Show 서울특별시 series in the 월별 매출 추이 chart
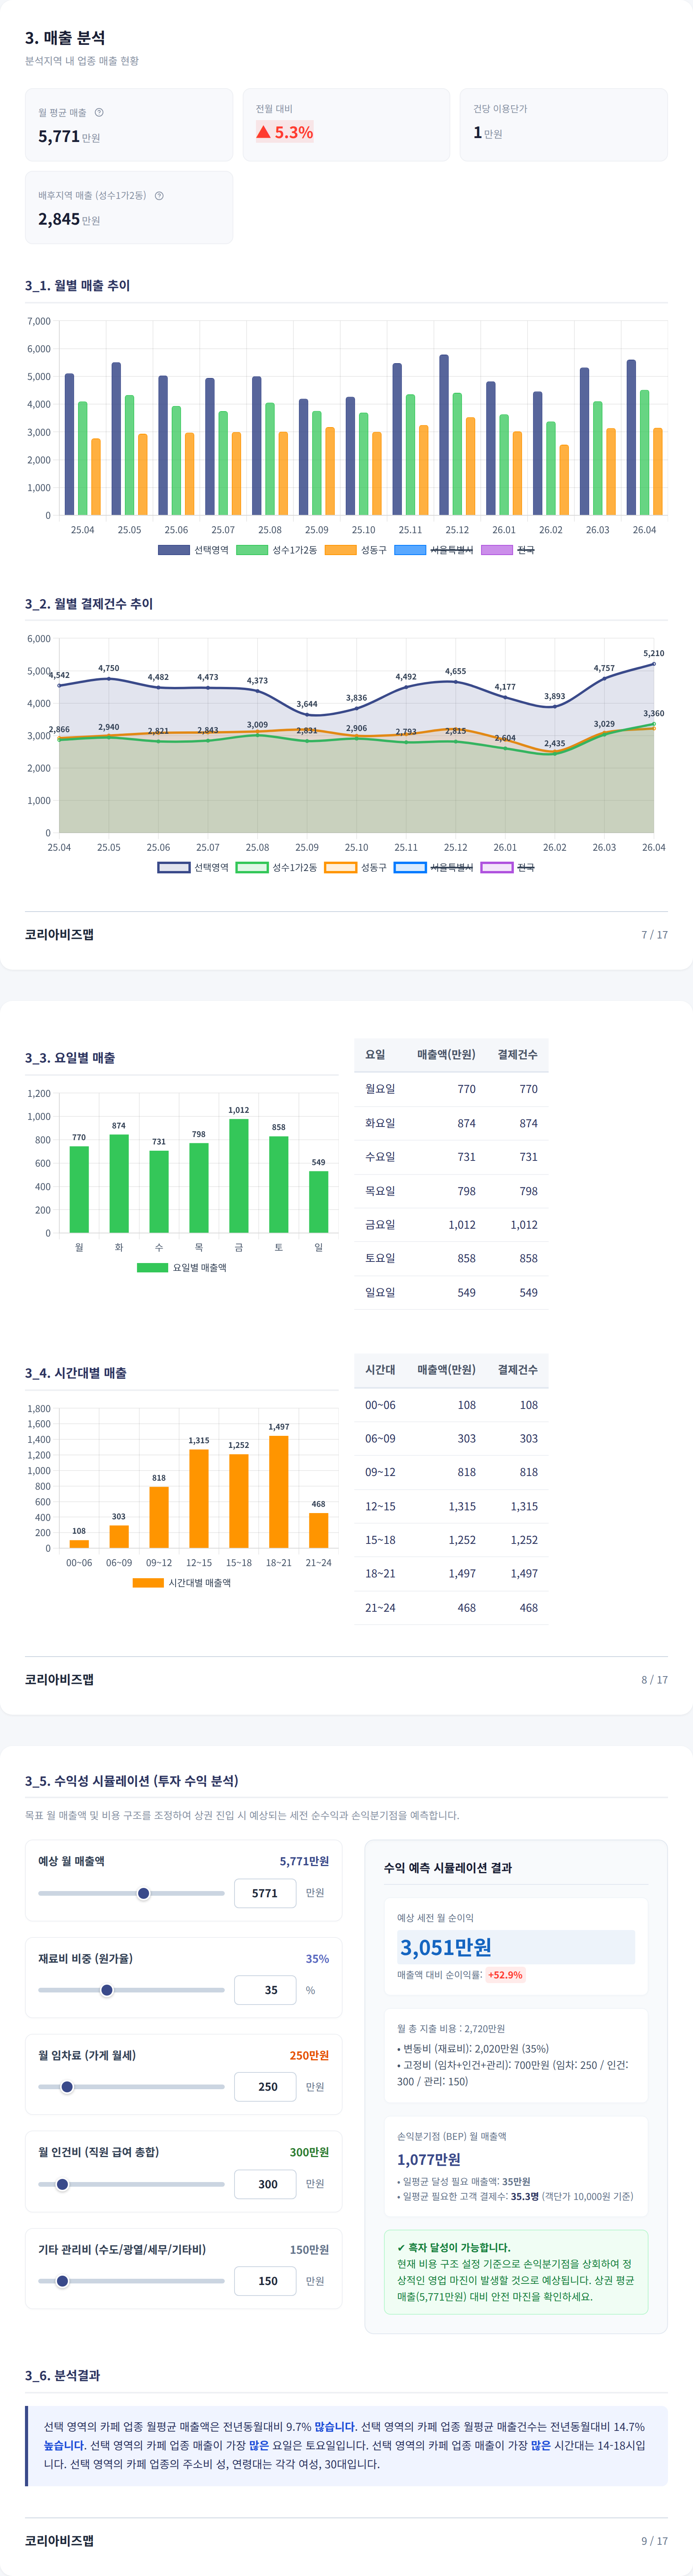Viewport: 693px width, 2576px height. [x=434, y=550]
